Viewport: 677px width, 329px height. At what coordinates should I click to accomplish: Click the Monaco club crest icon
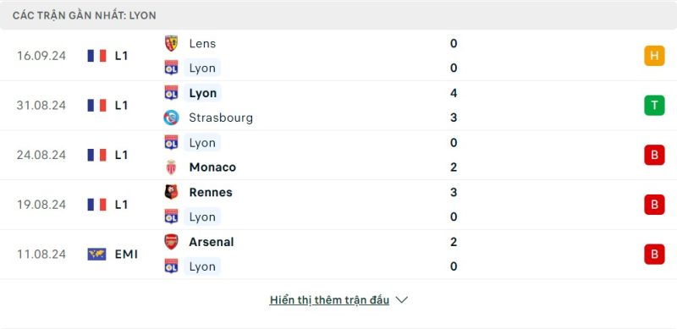point(172,167)
